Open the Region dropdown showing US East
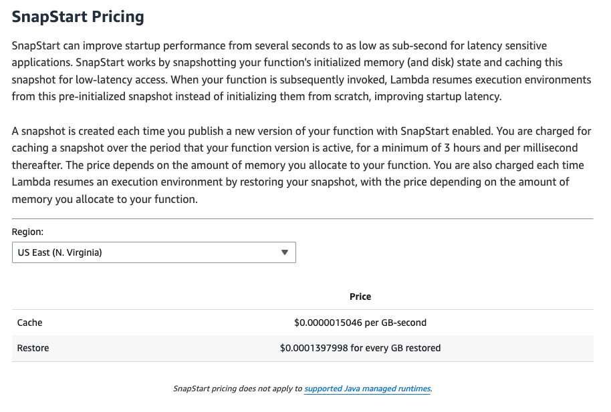Screen dimensions: 611x412 tap(153, 252)
